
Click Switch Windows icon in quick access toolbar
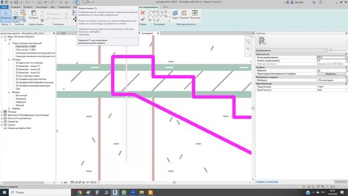coord(88,2)
